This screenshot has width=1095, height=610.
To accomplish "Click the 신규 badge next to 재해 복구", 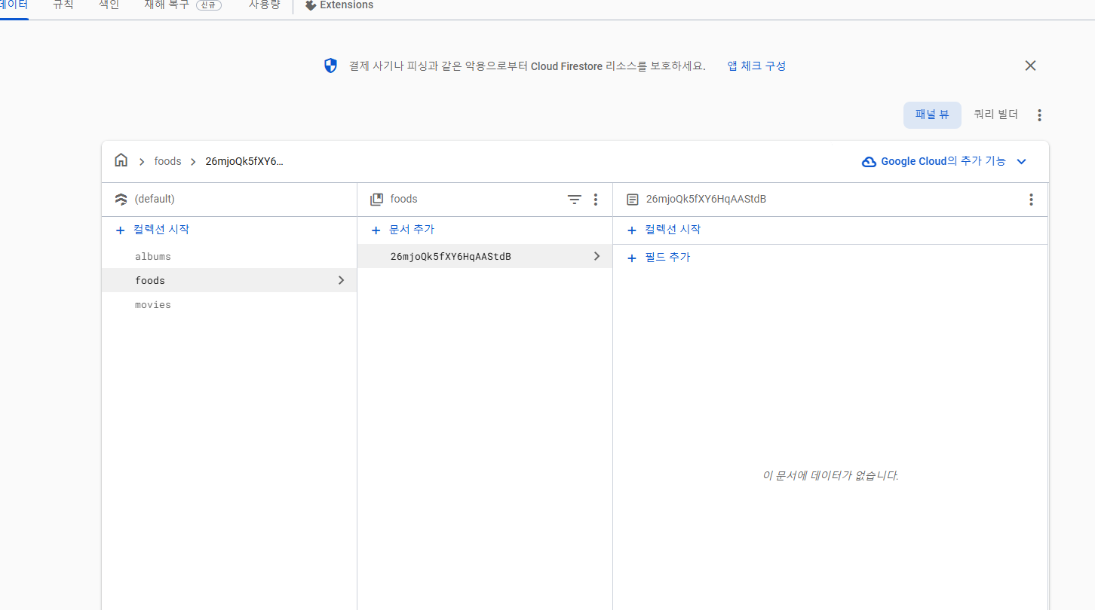I will coord(209,5).
